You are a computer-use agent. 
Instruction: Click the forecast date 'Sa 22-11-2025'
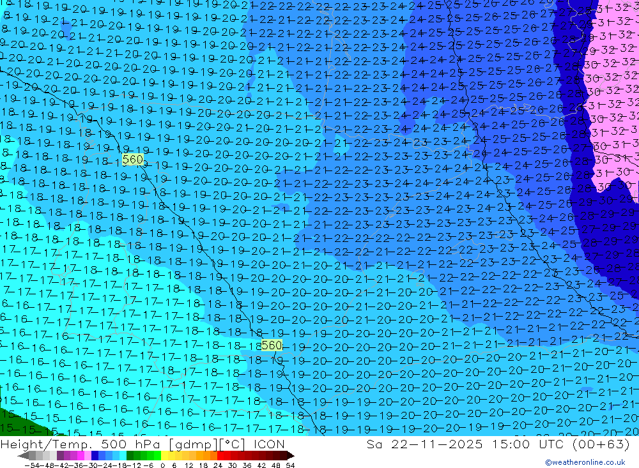[x=425, y=444]
